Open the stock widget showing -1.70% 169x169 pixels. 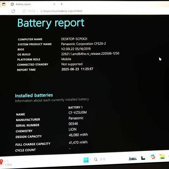(x=6, y=163)
